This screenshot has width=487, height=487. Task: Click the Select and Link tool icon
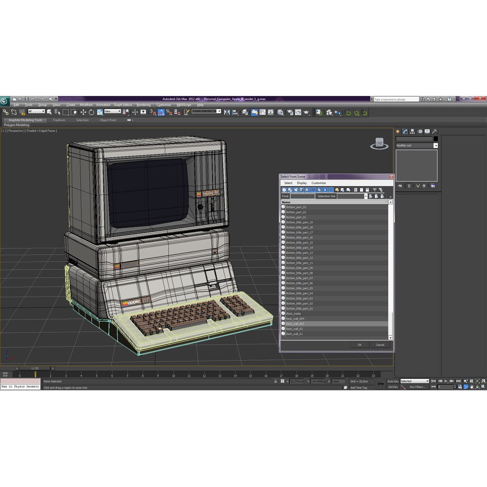click(x=5, y=112)
